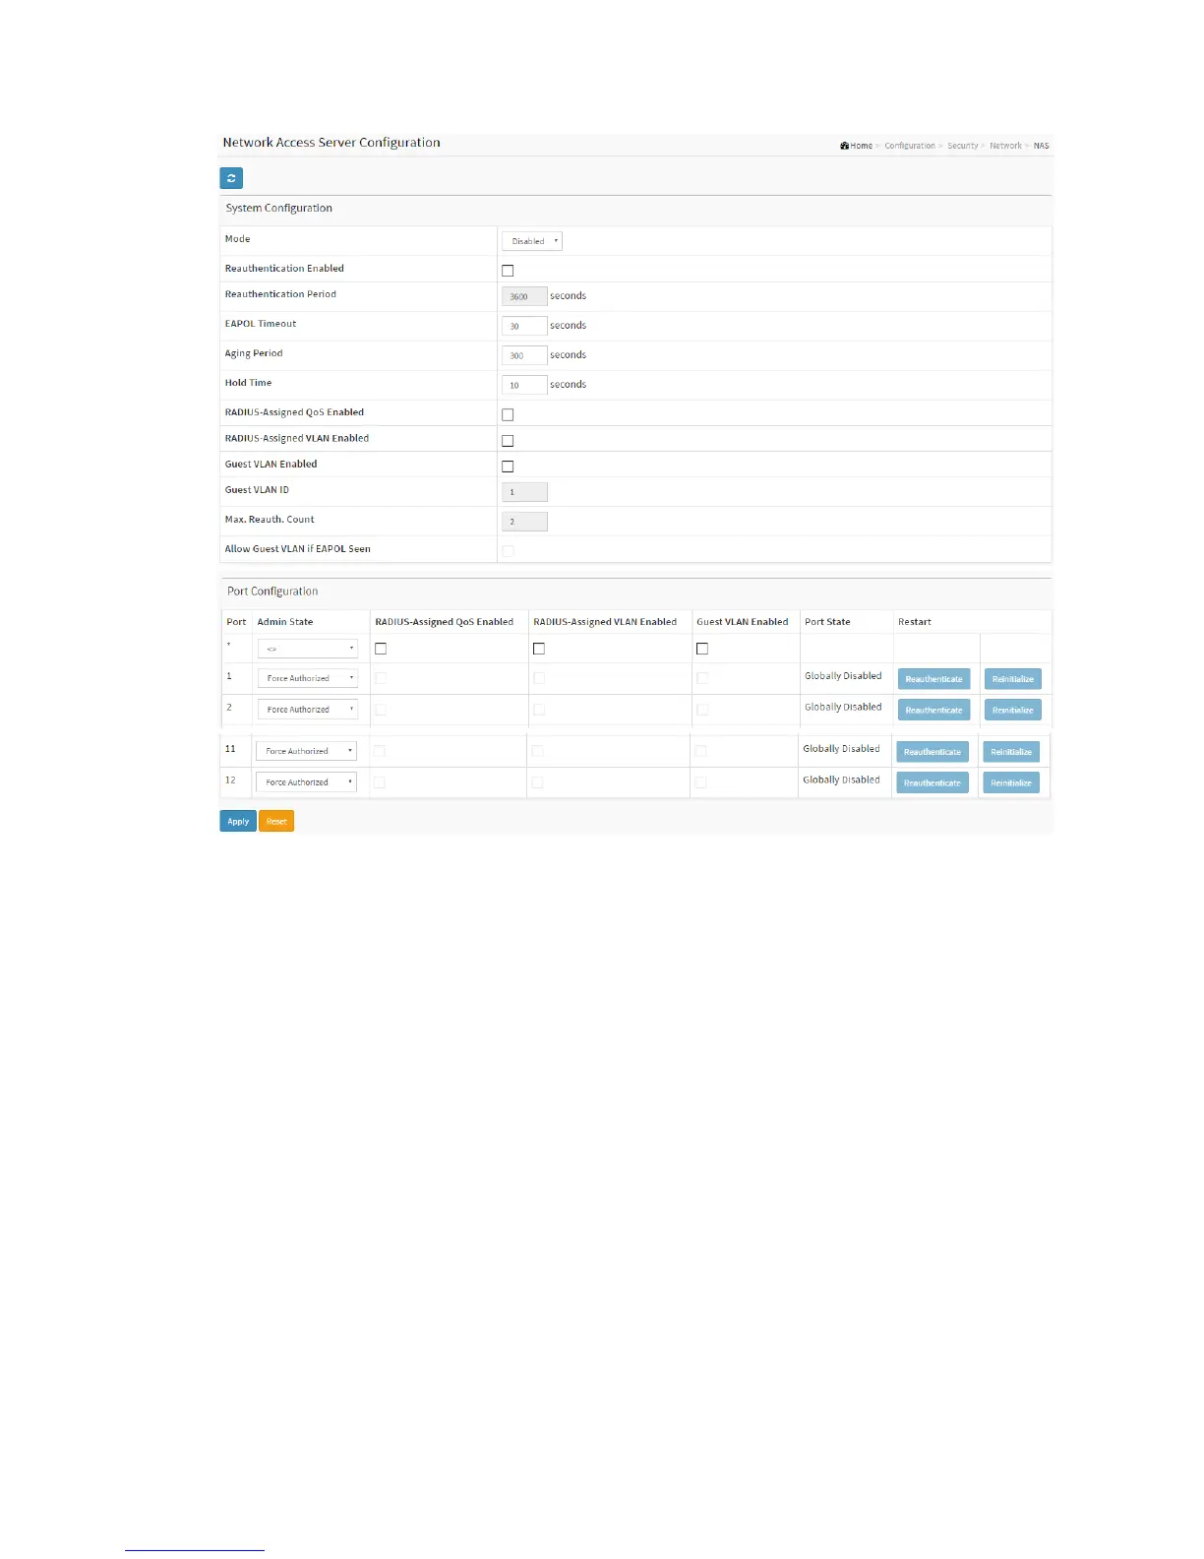The image size is (1204, 1559).
Task: Enable the Reauthentication Enabled checkbox
Action: point(508,271)
